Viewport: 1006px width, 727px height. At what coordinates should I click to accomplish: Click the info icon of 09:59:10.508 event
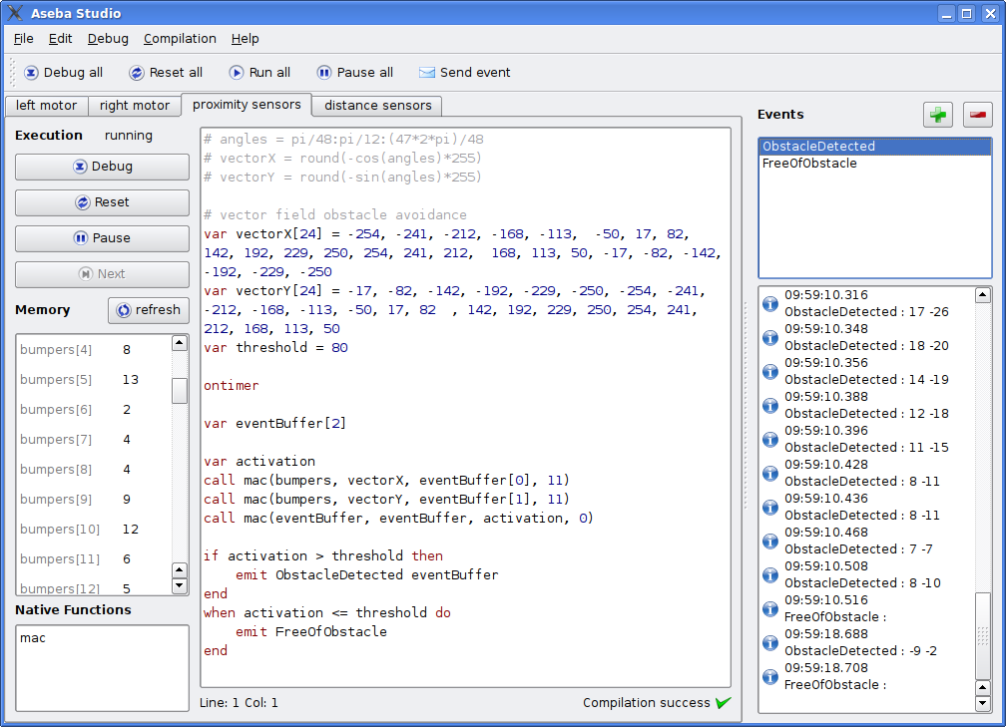tap(770, 575)
